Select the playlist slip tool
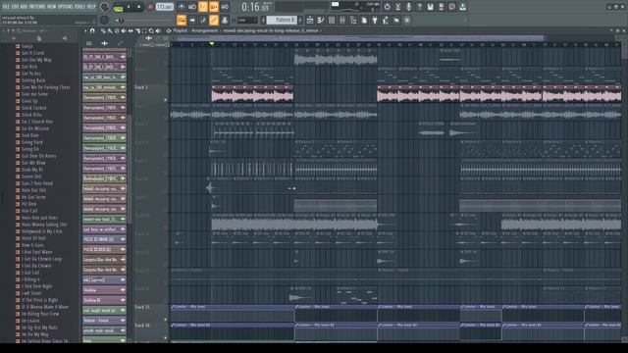 tap(131, 30)
